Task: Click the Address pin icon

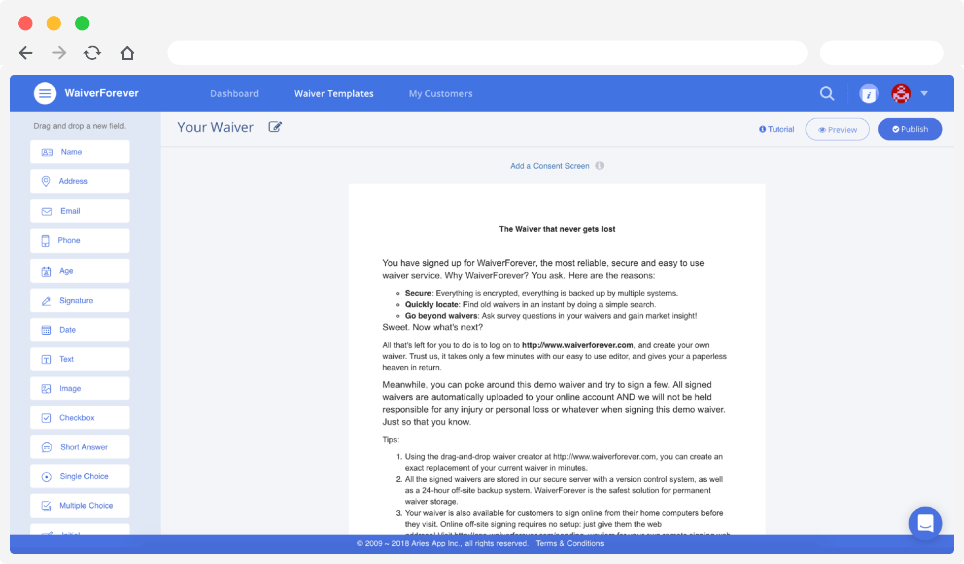Action: click(46, 182)
